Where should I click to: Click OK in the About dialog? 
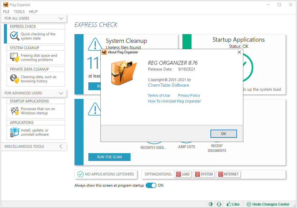pos(223,134)
